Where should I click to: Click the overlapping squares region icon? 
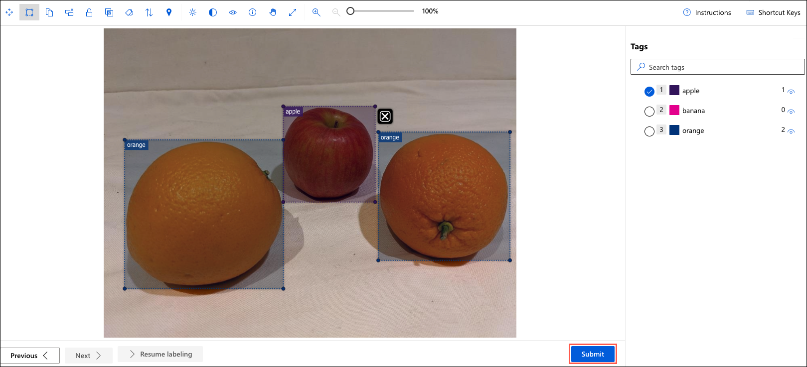pos(109,12)
